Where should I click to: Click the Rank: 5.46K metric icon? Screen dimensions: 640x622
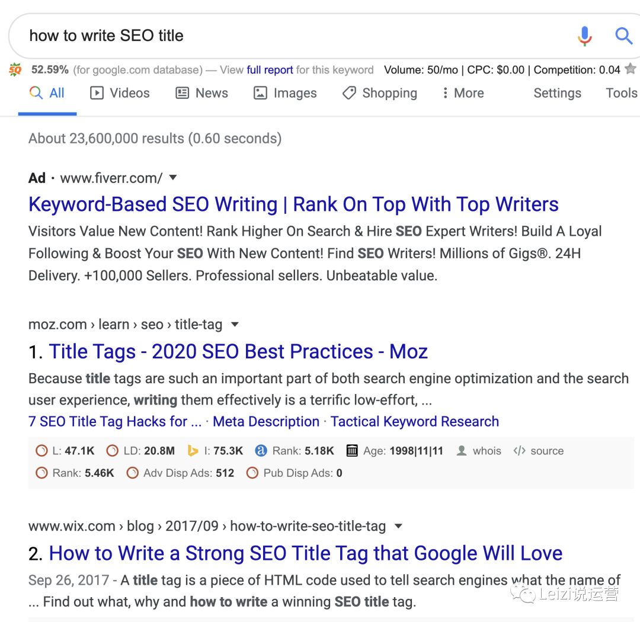[41, 473]
